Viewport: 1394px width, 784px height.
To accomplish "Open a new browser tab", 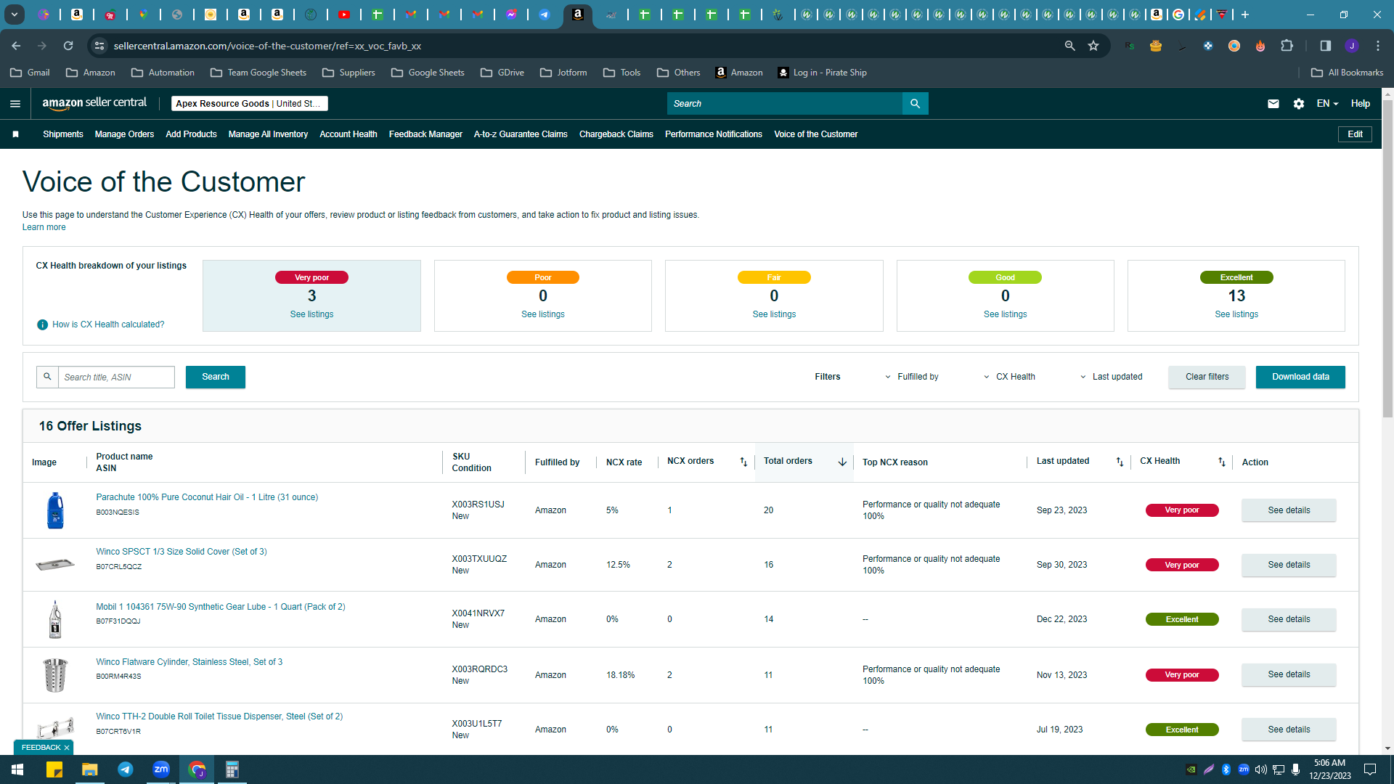I will point(1245,15).
